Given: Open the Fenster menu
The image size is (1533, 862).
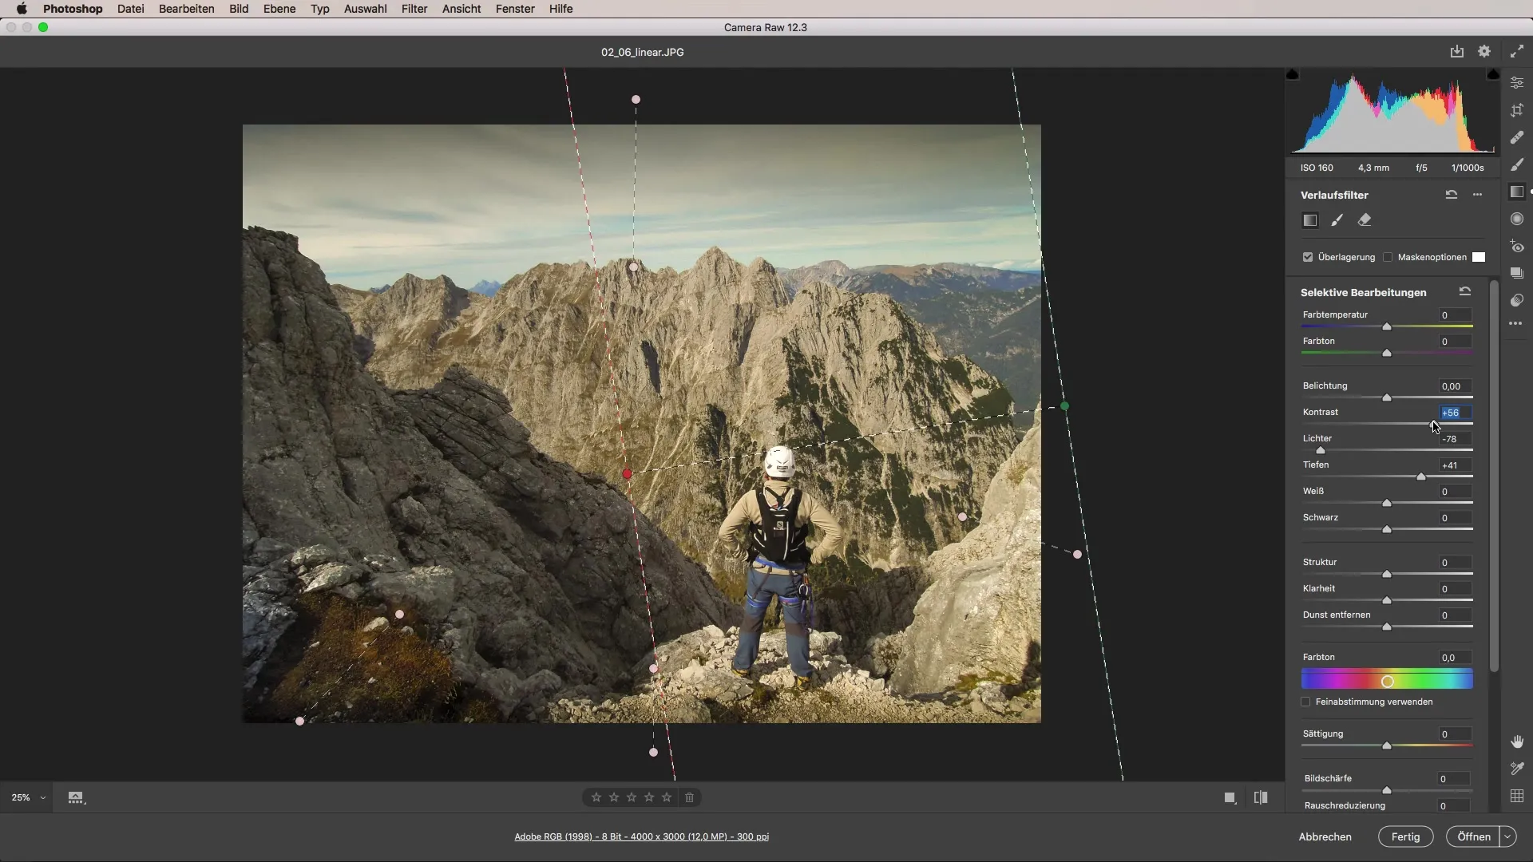Looking at the screenshot, I should [x=515, y=9].
